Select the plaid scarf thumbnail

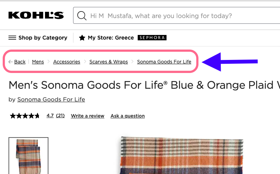28,156
